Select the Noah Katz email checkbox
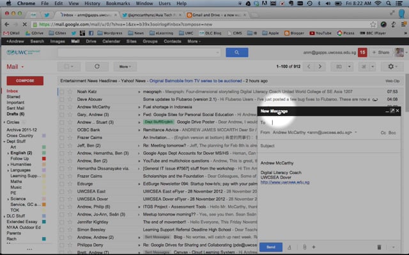This screenshot has height=255, width=409. 62,92
